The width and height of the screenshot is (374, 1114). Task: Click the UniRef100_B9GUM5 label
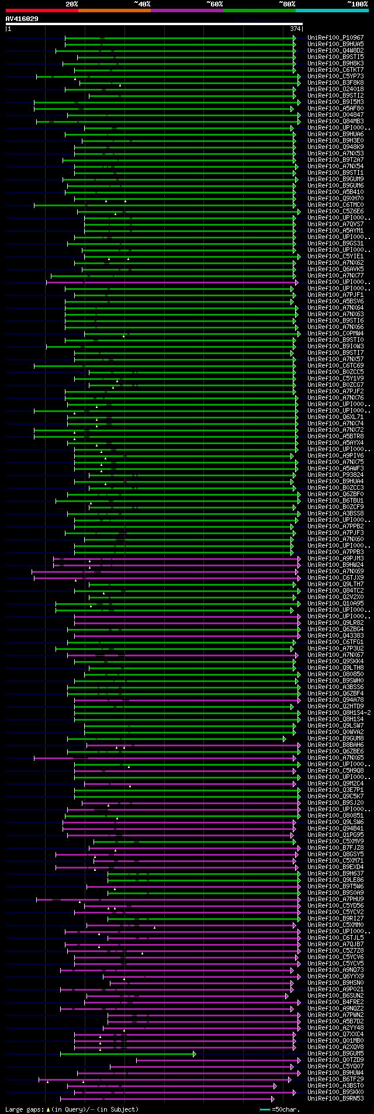coord(335,1053)
